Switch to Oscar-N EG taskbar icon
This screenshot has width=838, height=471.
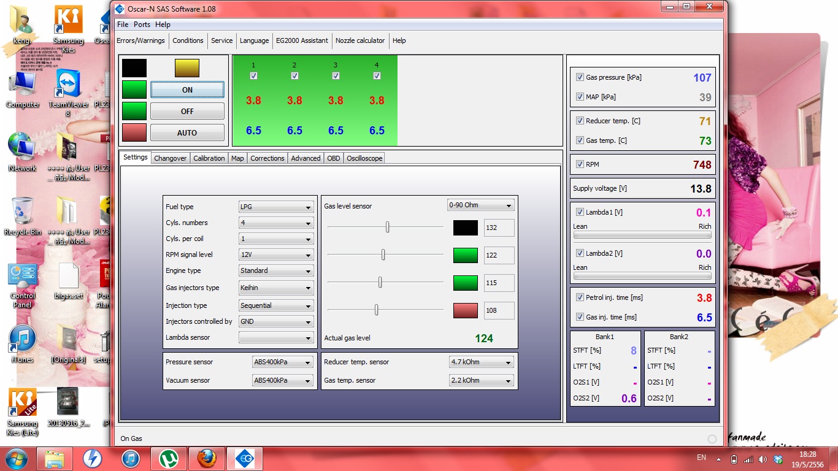coord(245,459)
